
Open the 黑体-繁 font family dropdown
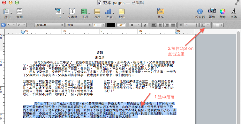click(49, 25)
